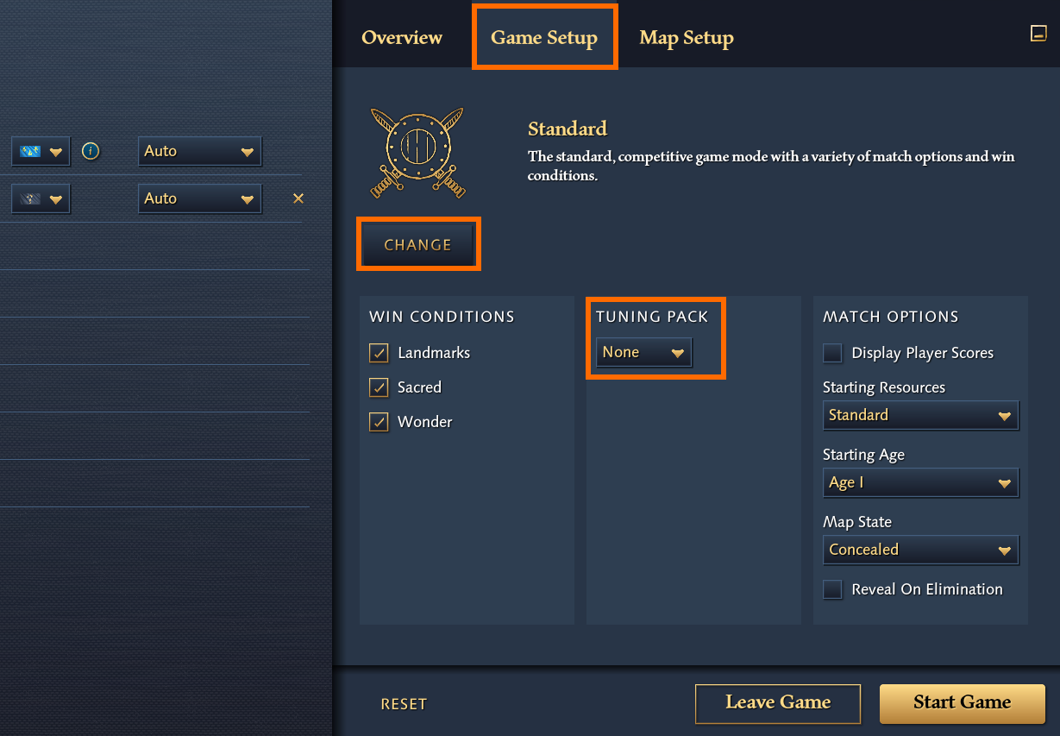Switch to the Map Setup tab
The width and height of the screenshot is (1060, 736).
(x=687, y=38)
